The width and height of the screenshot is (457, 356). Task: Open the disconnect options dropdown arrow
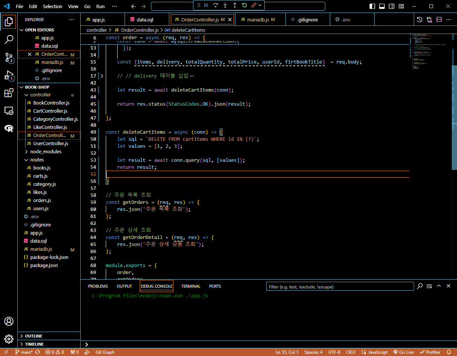[x=260, y=5]
